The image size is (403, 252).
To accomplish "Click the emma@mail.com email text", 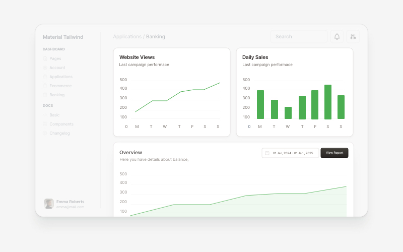I will 70,207.
